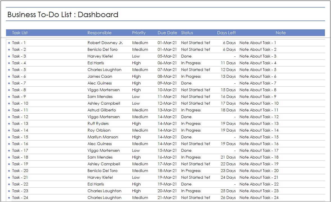Select the '17-Mar-21' due date cell
This screenshot has height=202, width=331.
click(167, 164)
